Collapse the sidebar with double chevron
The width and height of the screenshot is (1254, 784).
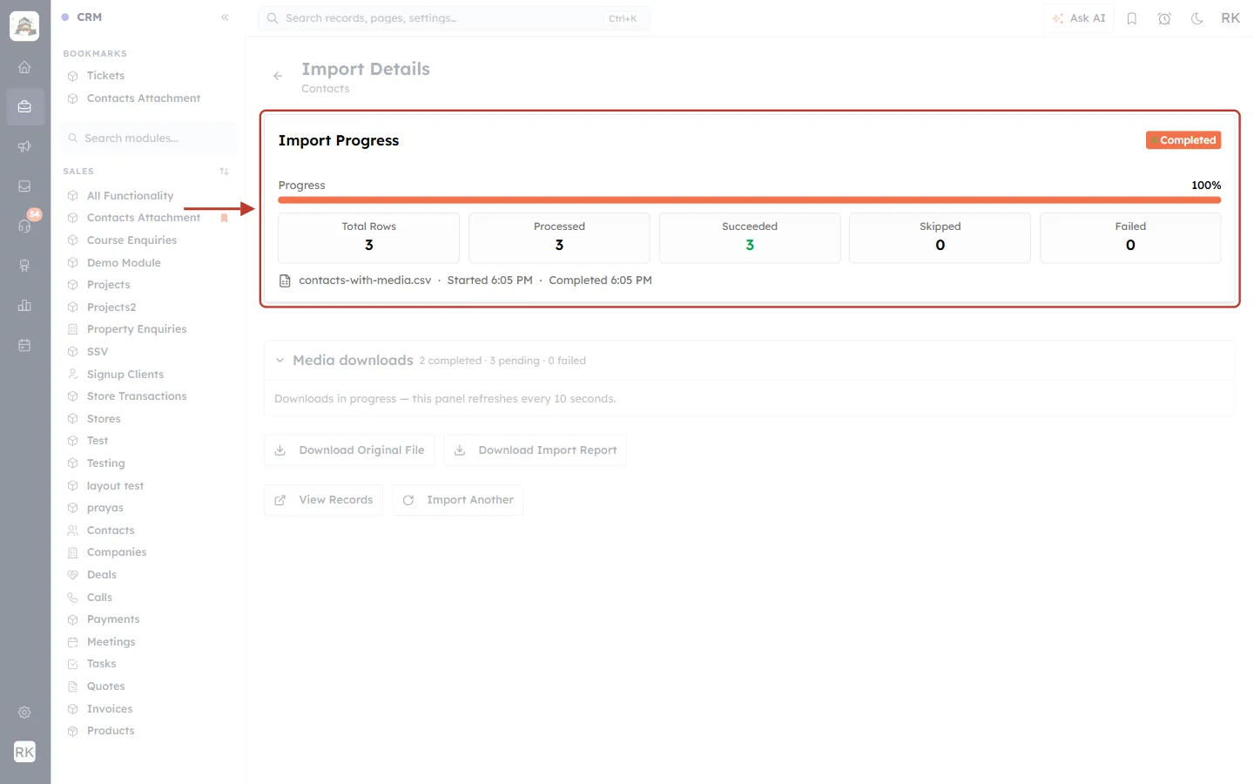[x=225, y=17]
